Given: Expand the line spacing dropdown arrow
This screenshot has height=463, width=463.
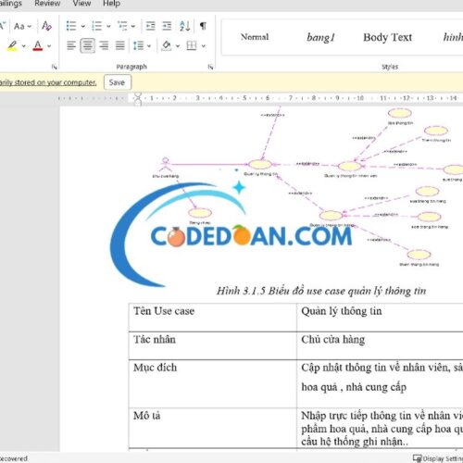Looking at the screenshot, I should 149,46.
